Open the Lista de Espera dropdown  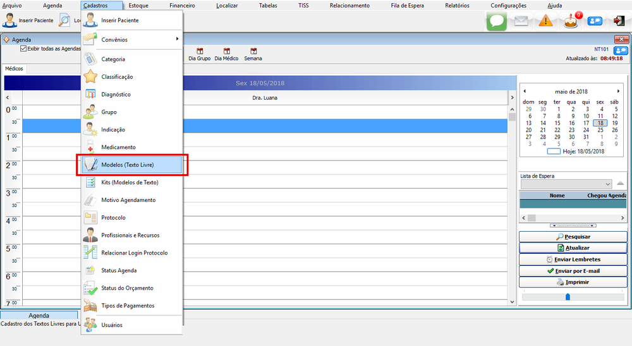(x=607, y=184)
